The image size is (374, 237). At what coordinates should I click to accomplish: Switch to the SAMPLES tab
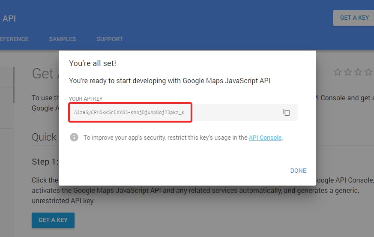point(63,39)
